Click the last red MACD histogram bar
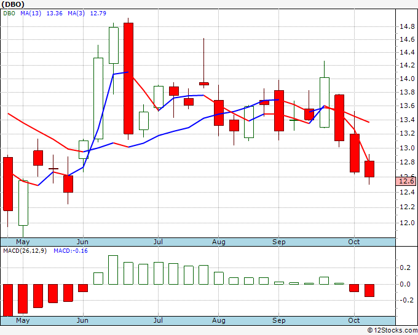418x335 pixels. click(x=369, y=290)
